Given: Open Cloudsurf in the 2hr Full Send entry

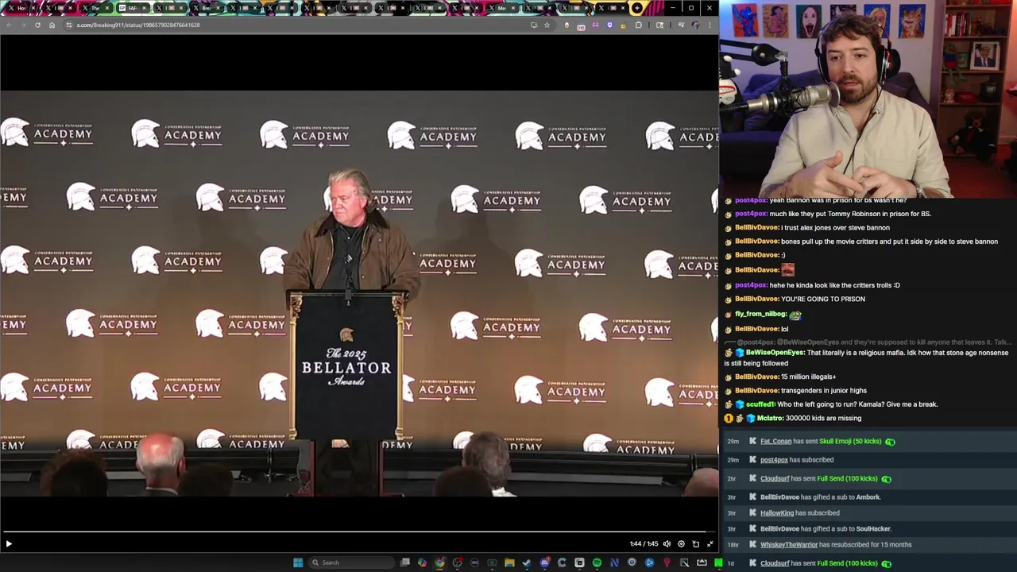Looking at the screenshot, I should (775, 479).
